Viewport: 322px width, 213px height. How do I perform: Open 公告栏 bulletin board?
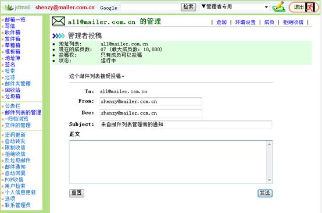point(13,106)
